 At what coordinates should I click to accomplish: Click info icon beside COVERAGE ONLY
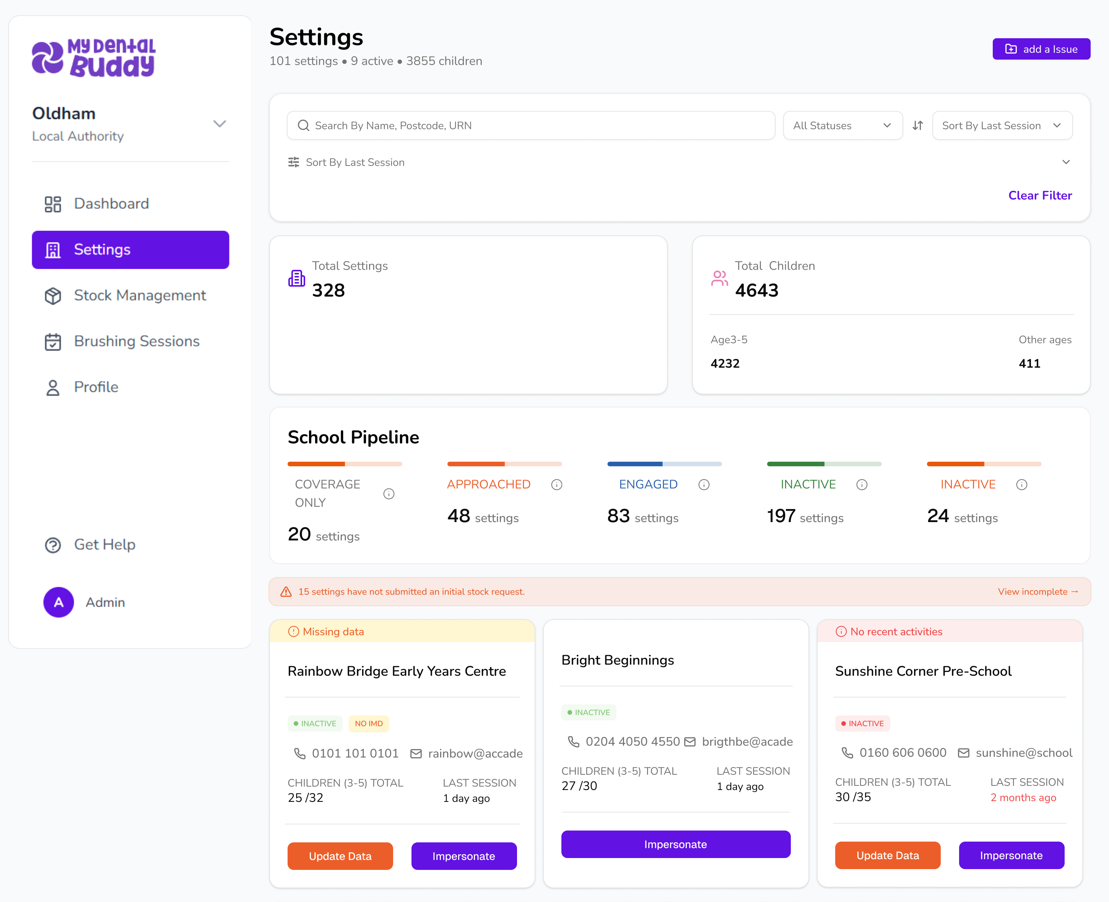click(389, 493)
